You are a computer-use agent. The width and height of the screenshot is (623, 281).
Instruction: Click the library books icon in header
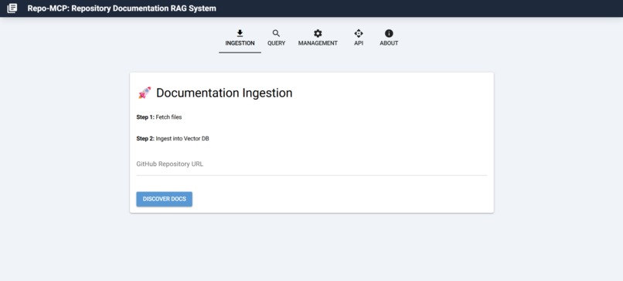(12, 8)
